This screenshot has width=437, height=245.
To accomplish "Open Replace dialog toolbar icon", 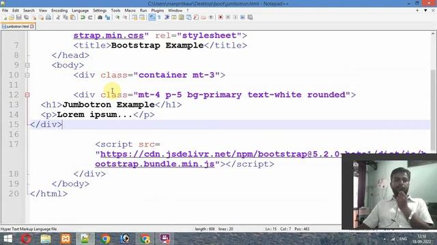I will point(107,17).
